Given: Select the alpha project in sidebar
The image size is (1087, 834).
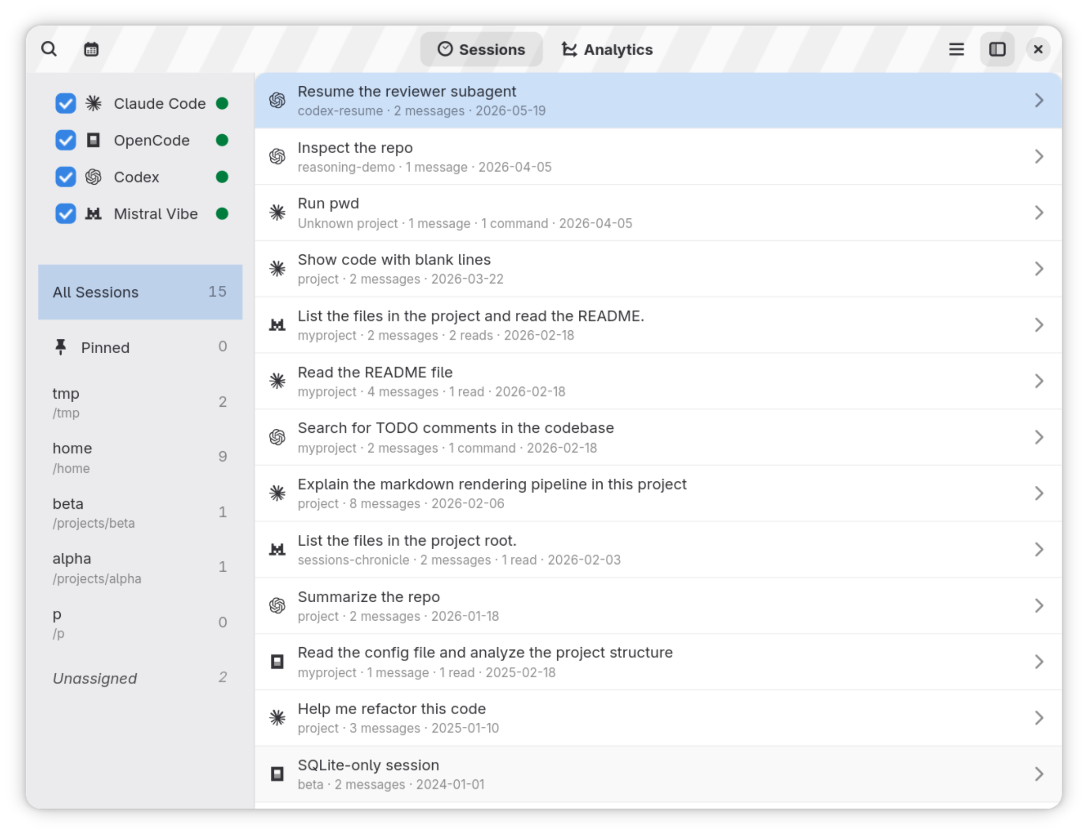Looking at the screenshot, I should point(140,568).
